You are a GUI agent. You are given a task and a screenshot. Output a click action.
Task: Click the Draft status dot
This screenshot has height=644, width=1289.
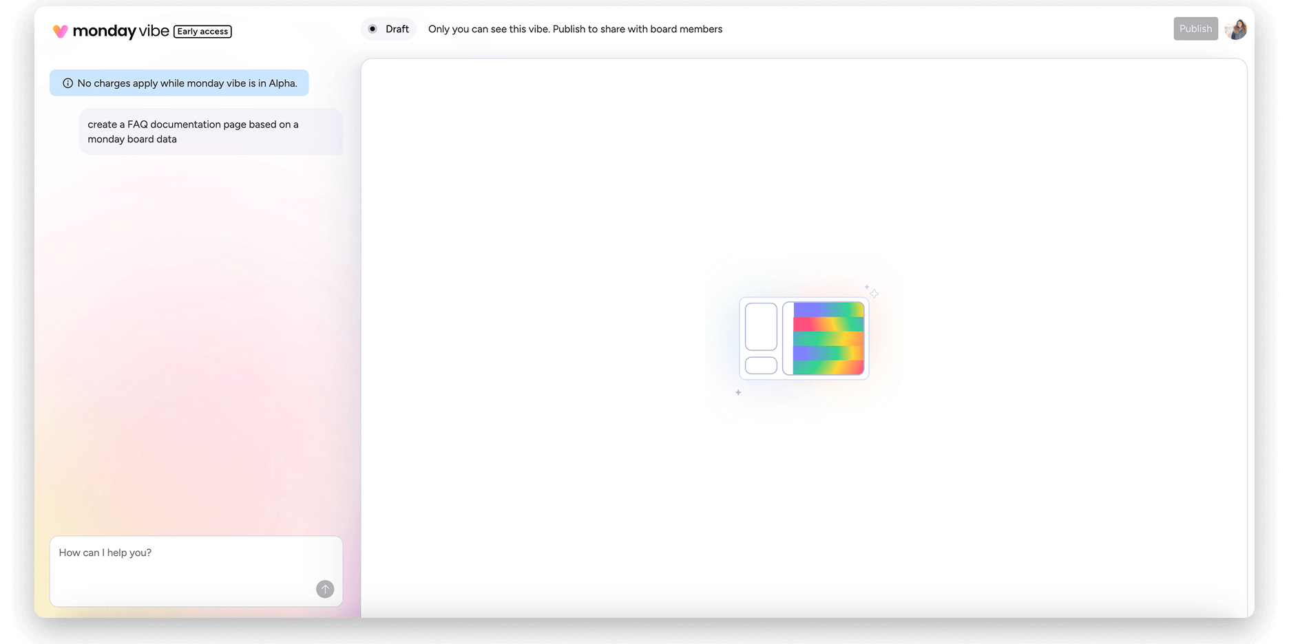373,29
